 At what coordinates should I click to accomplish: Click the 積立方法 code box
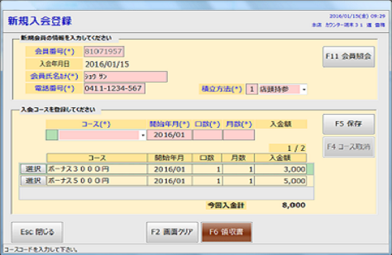click(251, 90)
